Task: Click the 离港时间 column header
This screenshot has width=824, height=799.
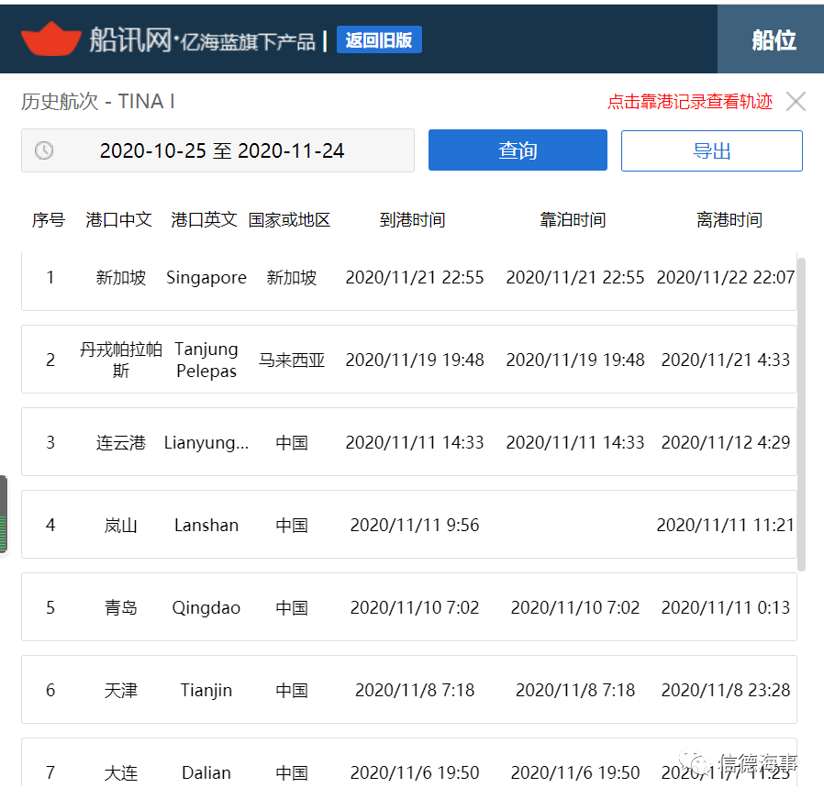Action: coord(729,220)
